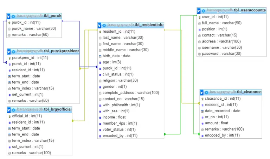270x159 pixels.
Task: Click the gear icon on tbl_residentinfo header
Action: (x=104, y=25)
